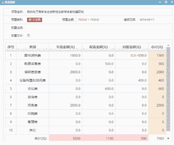Click the 专项金额(元) column header
Viewport: 174px width, 145px height.
click(x=66, y=47)
